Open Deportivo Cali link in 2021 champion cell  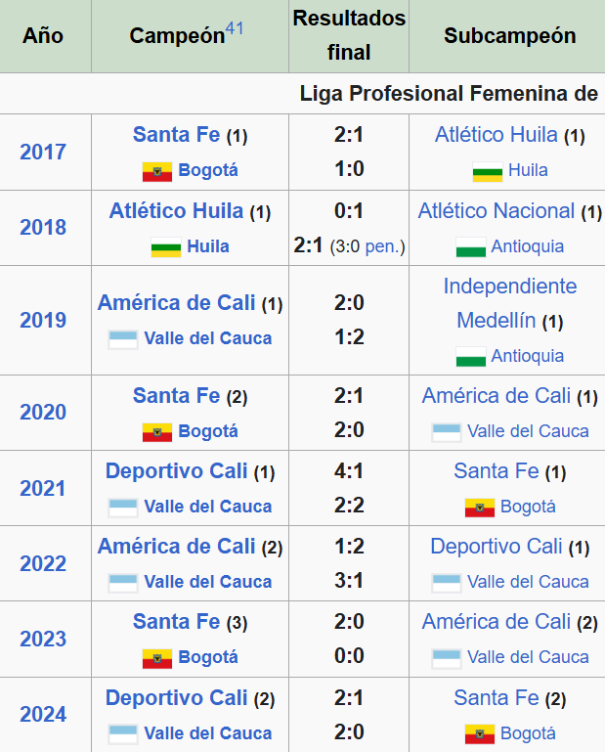[x=176, y=471]
